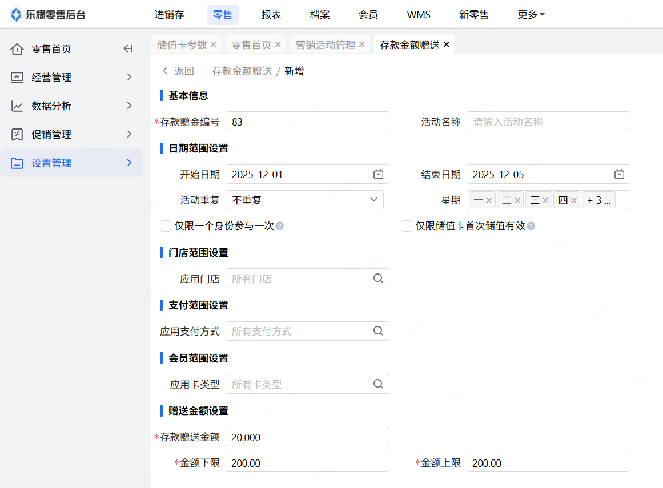Open the 报表 top menu item

click(x=271, y=15)
